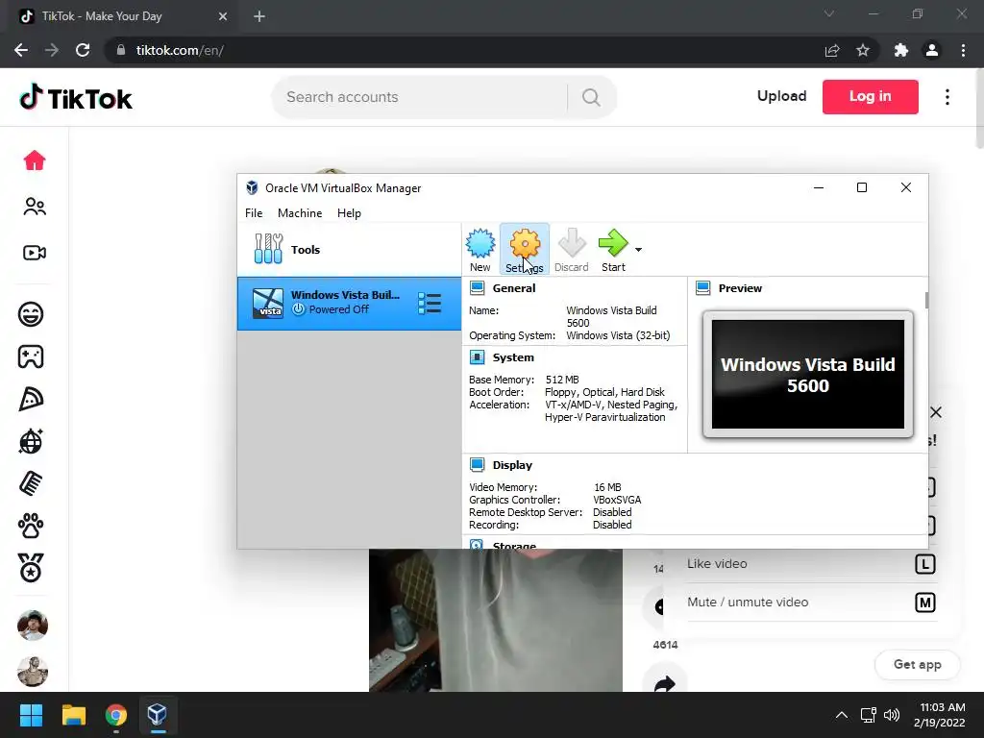Viewport: 984px width, 738px height.
Task: Click the red Log in button
Action: 870,97
